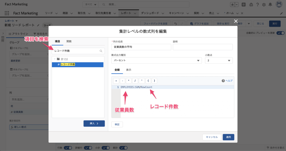
Task: Expand the collapsed 項目 side panel arrow
Action: [x=3, y=33]
